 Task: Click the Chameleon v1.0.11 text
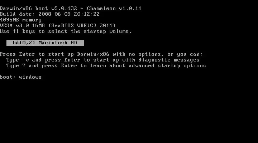tap(114, 8)
